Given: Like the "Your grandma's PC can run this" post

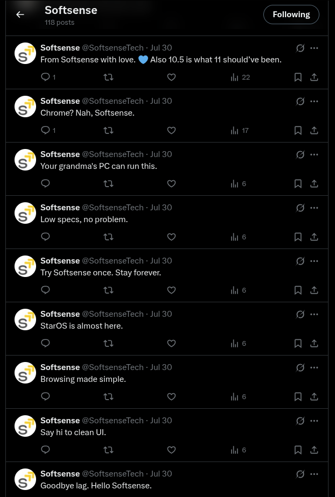Looking at the screenshot, I should [171, 184].
